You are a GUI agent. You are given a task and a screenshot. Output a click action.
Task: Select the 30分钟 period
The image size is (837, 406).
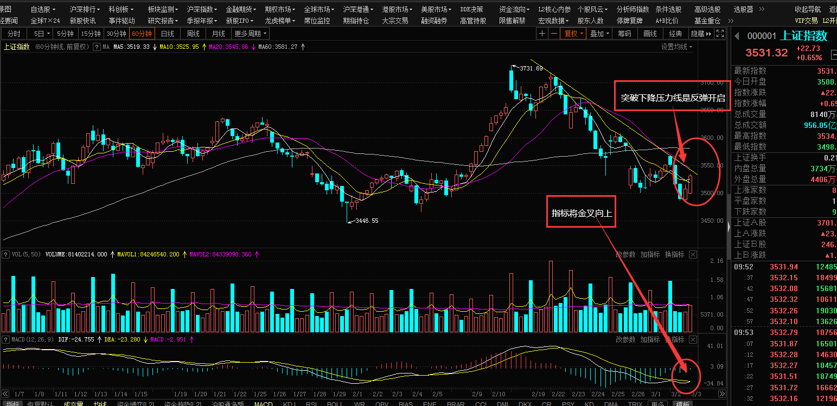click(116, 34)
